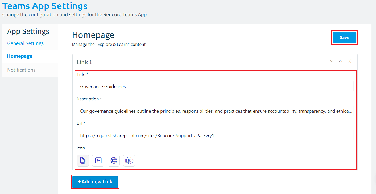Select the document icon for Link 1
This screenshot has width=376, height=194.
point(83,160)
